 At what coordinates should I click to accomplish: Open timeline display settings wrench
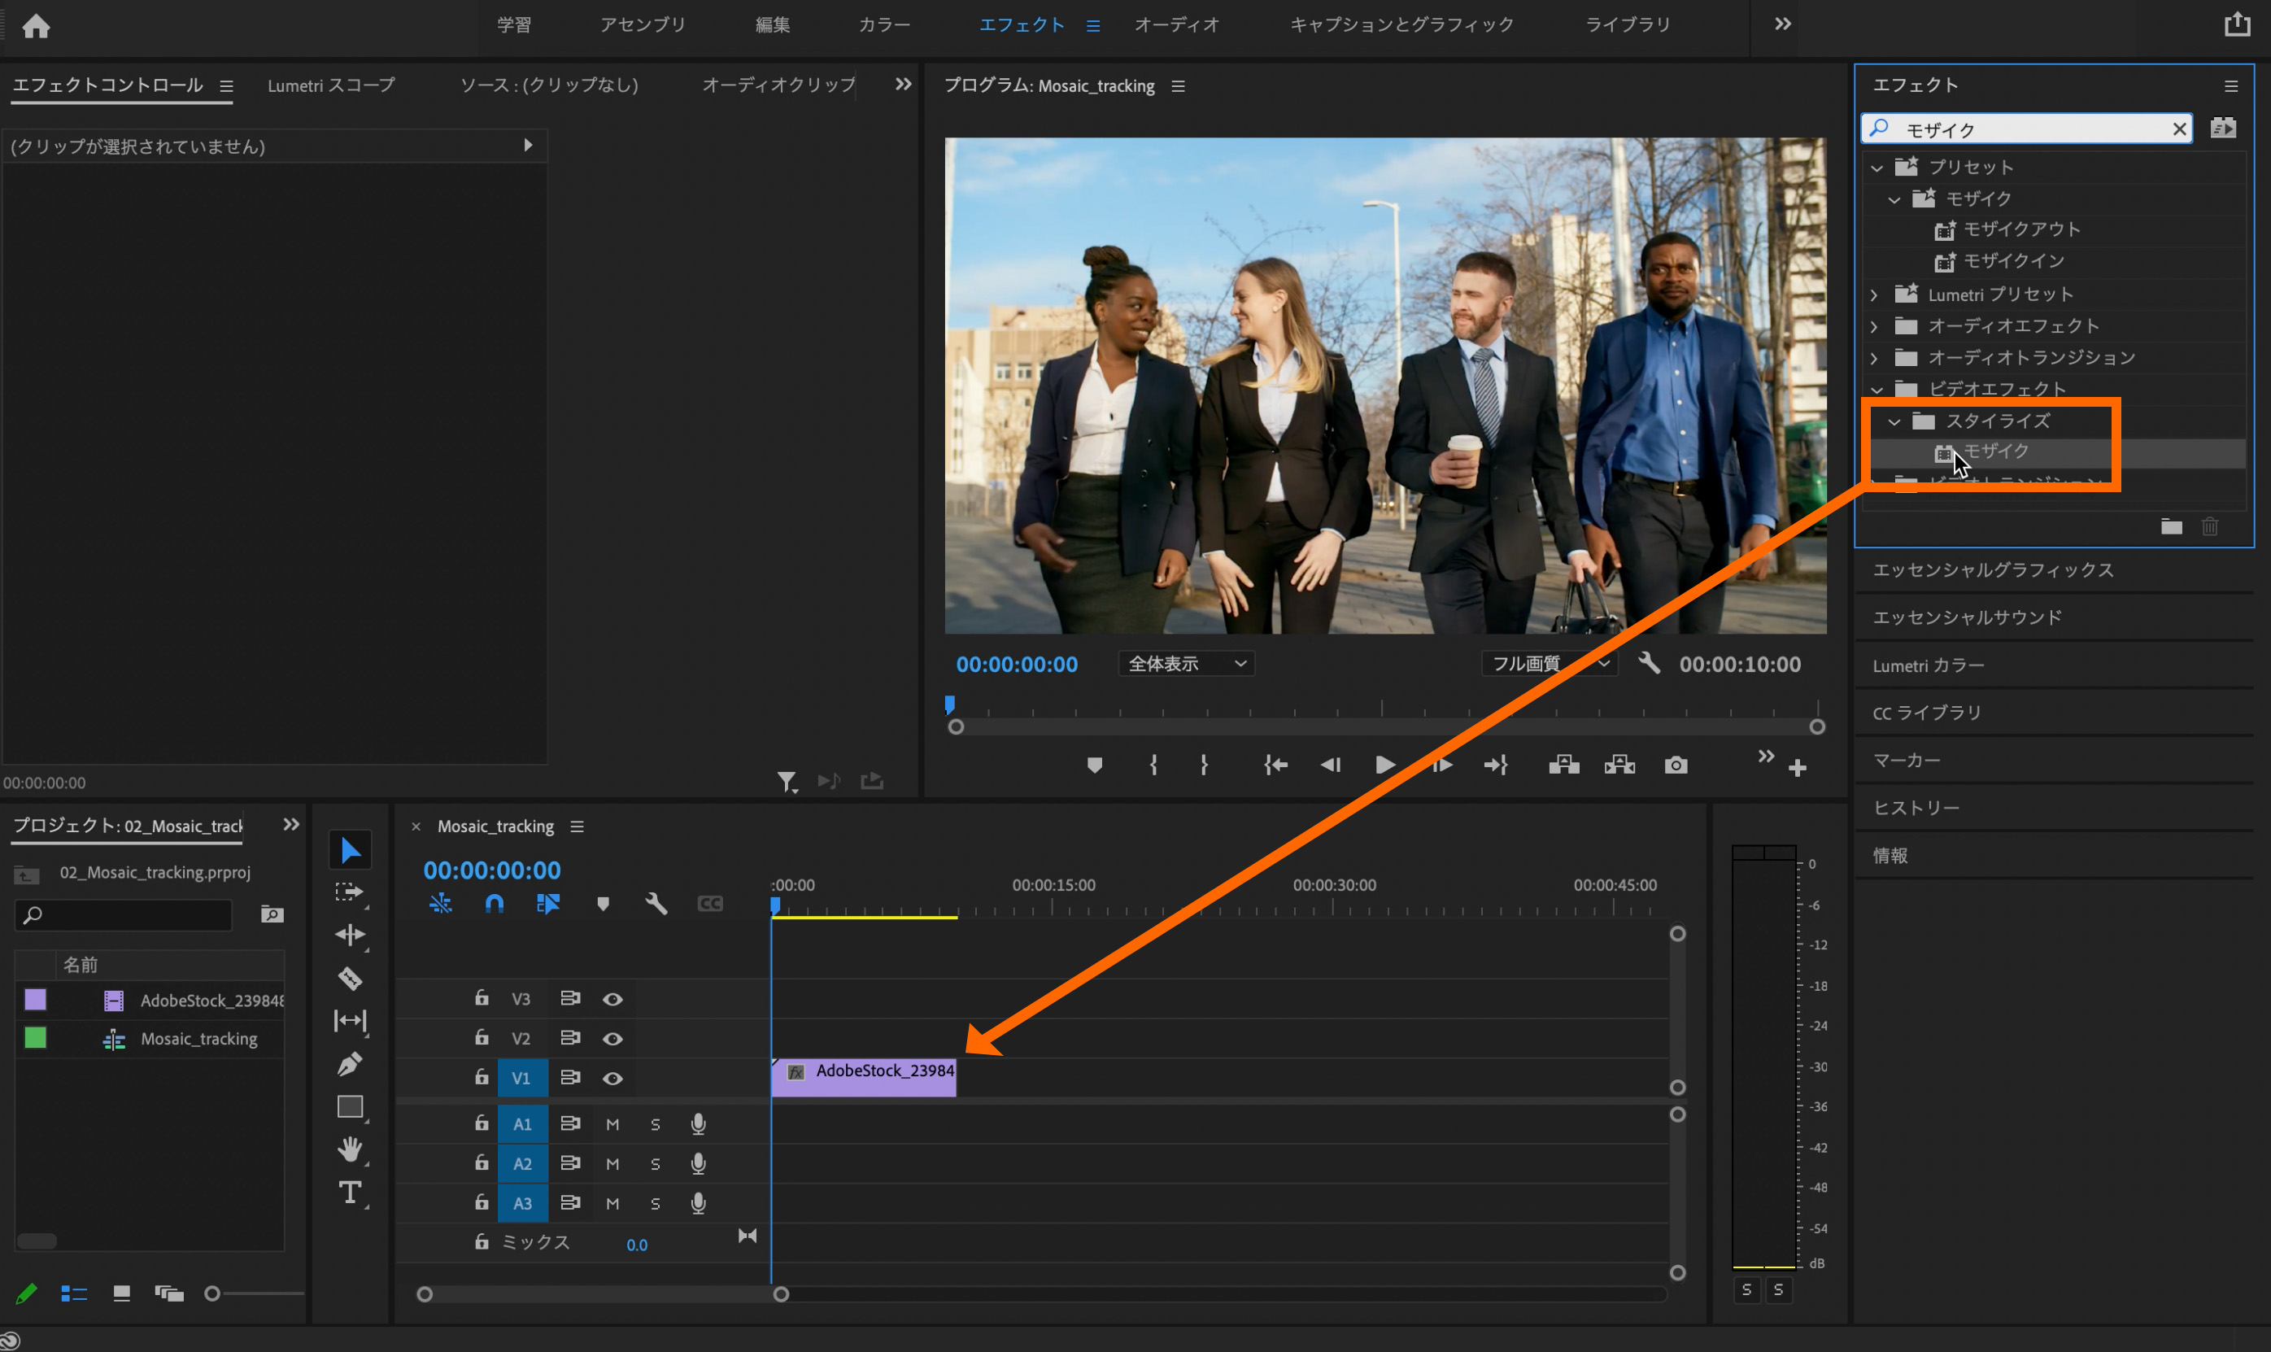[x=656, y=903]
